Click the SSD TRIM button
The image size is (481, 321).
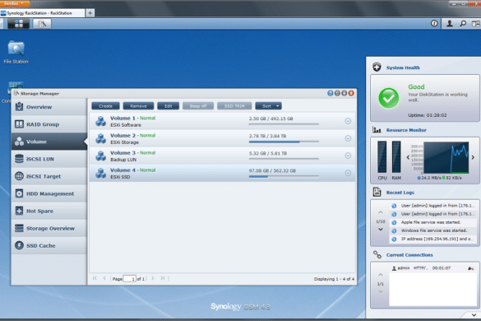[x=234, y=106]
